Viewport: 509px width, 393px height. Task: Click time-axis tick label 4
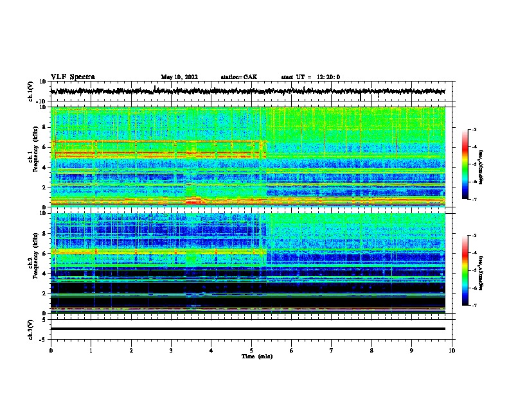click(211, 351)
